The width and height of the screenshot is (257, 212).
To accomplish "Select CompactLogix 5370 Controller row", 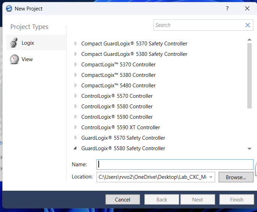I will coord(118,65).
